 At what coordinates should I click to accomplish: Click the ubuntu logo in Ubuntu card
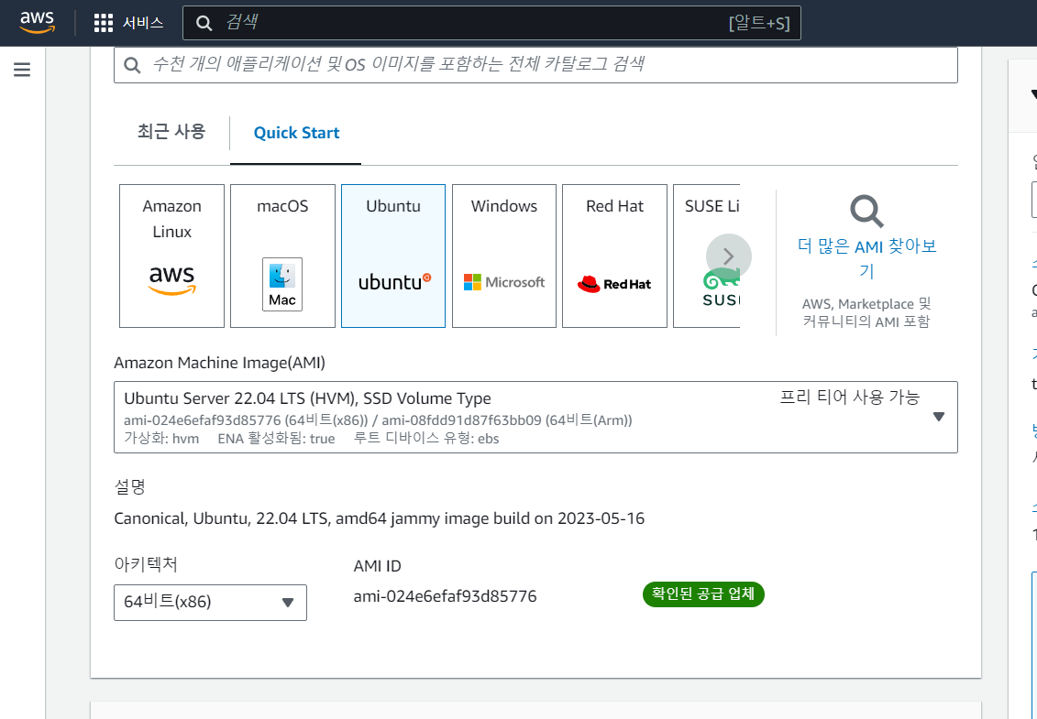click(394, 282)
